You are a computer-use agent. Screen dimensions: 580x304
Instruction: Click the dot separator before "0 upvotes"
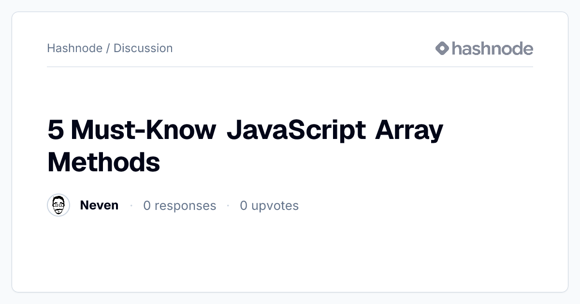tap(228, 206)
